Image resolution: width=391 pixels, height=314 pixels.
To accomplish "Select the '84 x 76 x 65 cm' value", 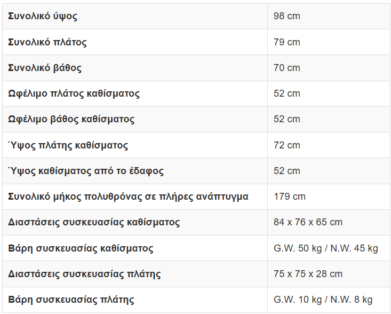I will pyautogui.click(x=308, y=222).
